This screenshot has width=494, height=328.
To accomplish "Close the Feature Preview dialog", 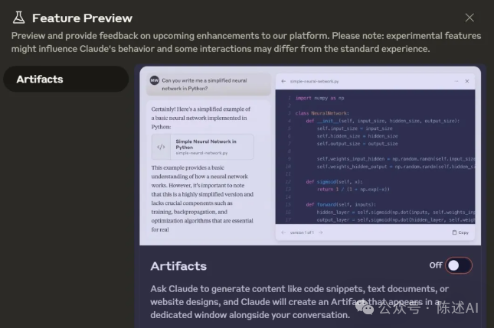I will (x=469, y=18).
